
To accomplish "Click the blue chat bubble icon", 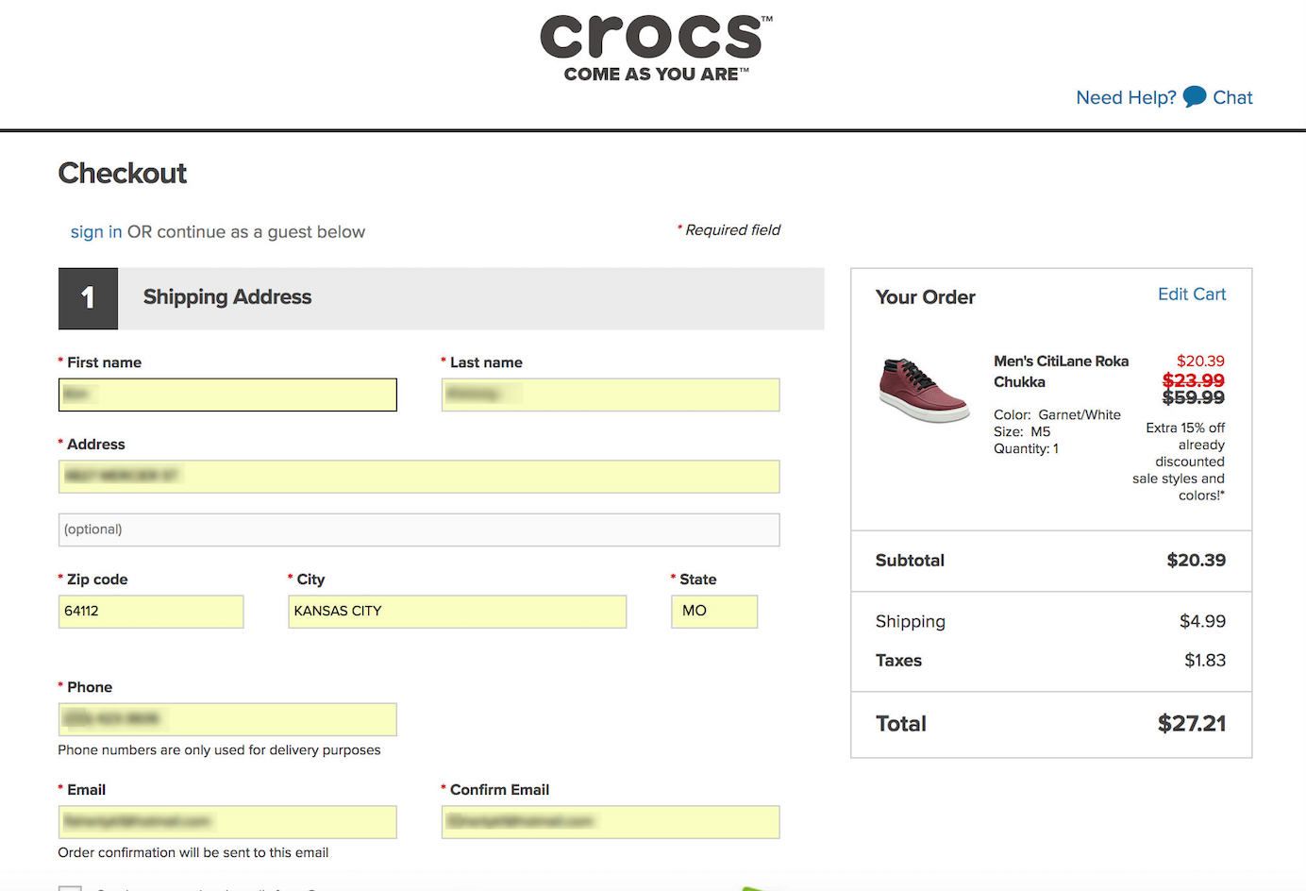I will click(1193, 96).
